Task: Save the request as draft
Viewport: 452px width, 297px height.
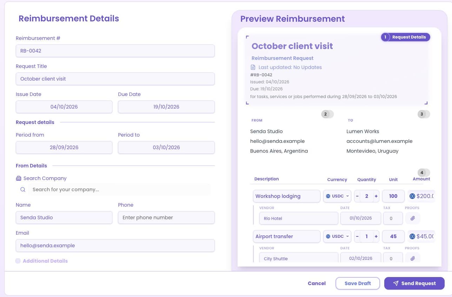Action: click(358, 283)
